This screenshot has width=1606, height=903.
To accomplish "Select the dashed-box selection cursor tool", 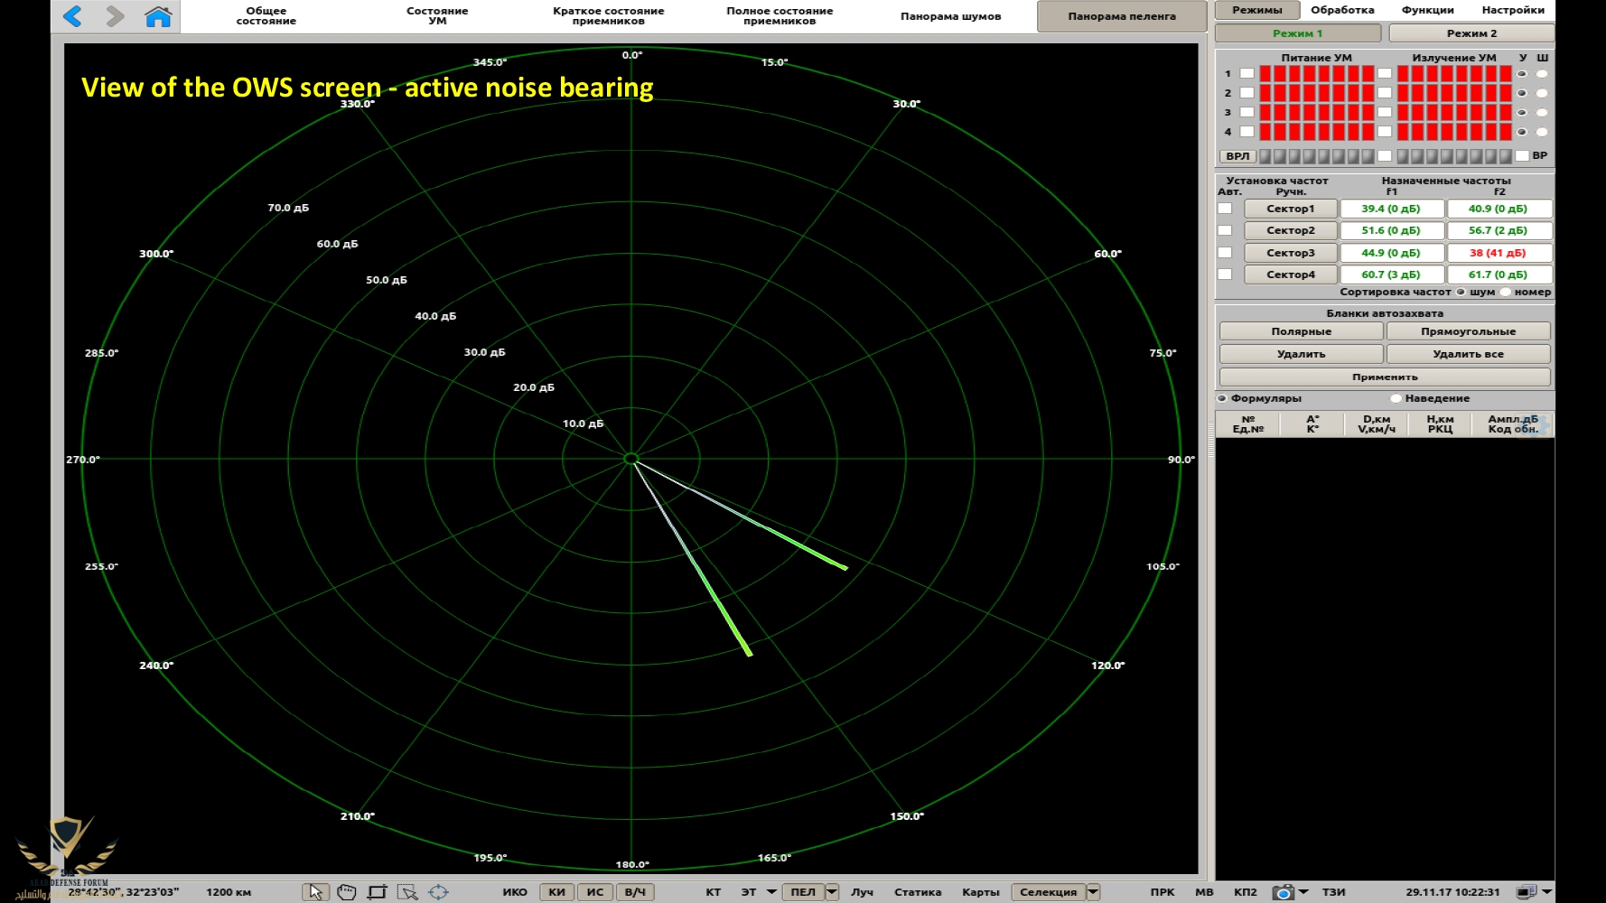I will click(x=407, y=891).
